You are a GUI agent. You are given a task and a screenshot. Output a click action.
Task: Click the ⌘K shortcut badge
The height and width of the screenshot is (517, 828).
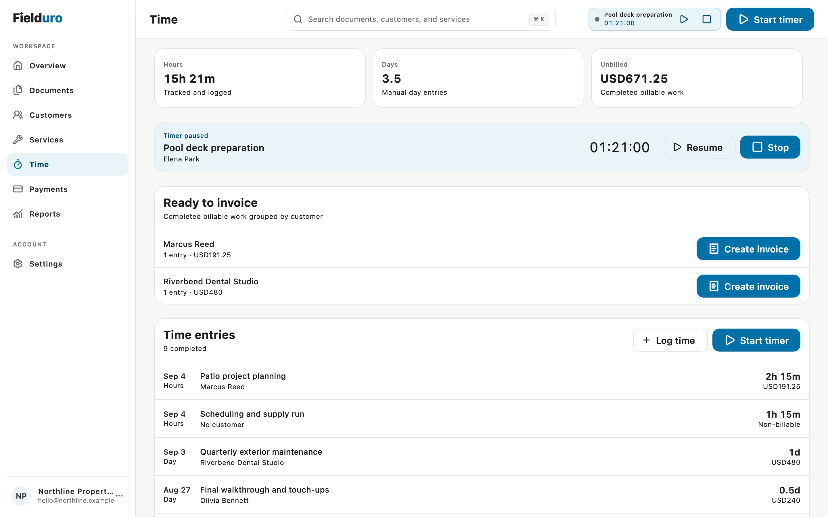click(538, 19)
